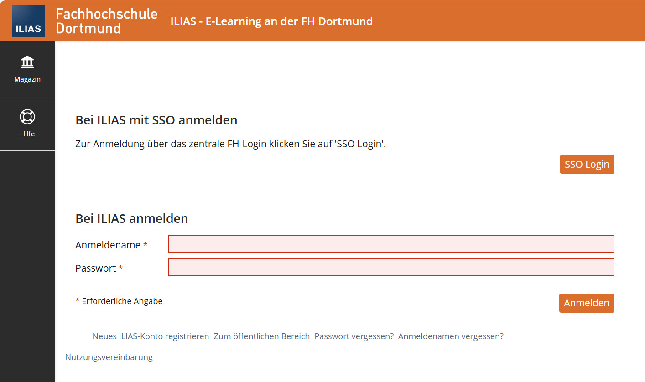The height and width of the screenshot is (382, 645).
Task: Open Magazin from the dark sidebar
Action: pyautogui.click(x=27, y=68)
